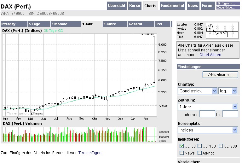Open the Forum tab
Image resolution: width=242 pixels, height=163 pixels.
(x=208, y=6)
